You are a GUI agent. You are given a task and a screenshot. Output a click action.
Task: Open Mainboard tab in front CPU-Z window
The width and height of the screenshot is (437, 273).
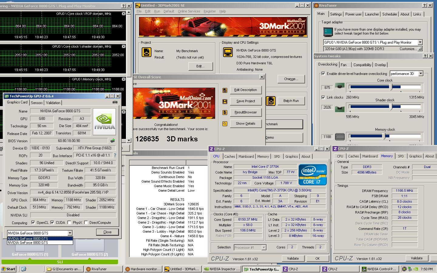click(246, 157)
